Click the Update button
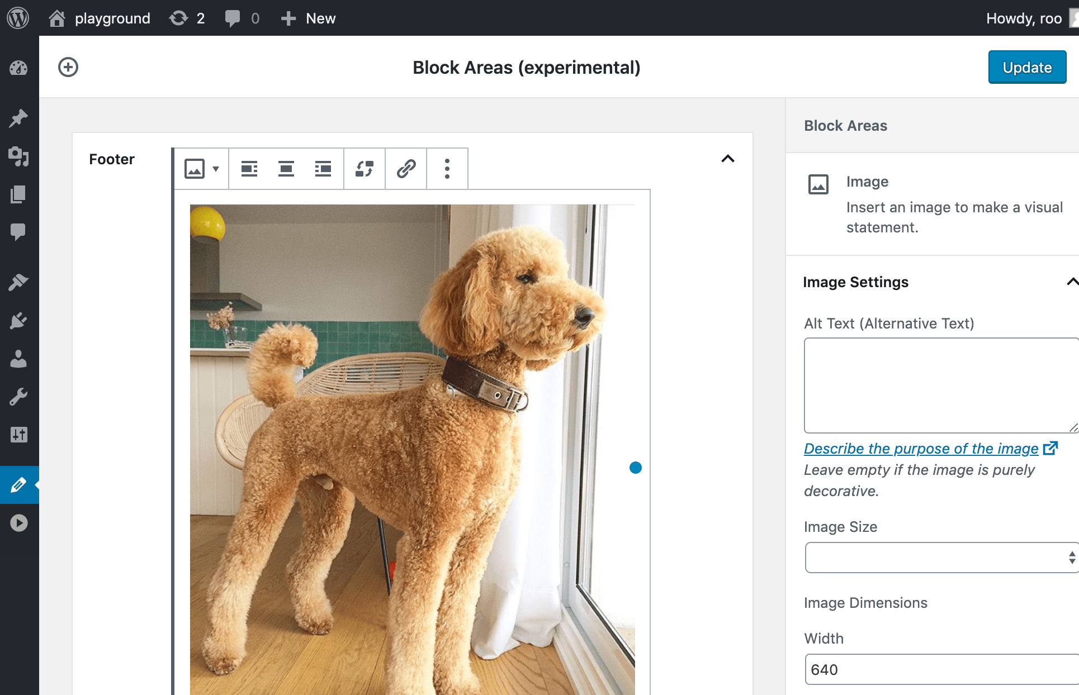The image size is (1079, 695). [x=1027, y=67]
